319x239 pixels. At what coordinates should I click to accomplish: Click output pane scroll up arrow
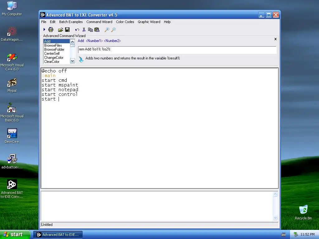click(275, 194)
